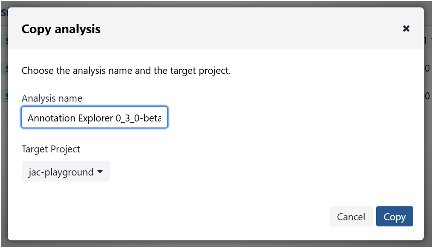Viewport: 433px width, 248px height.
Task: Select the jac-playground project label
Action: coord(61,172)
